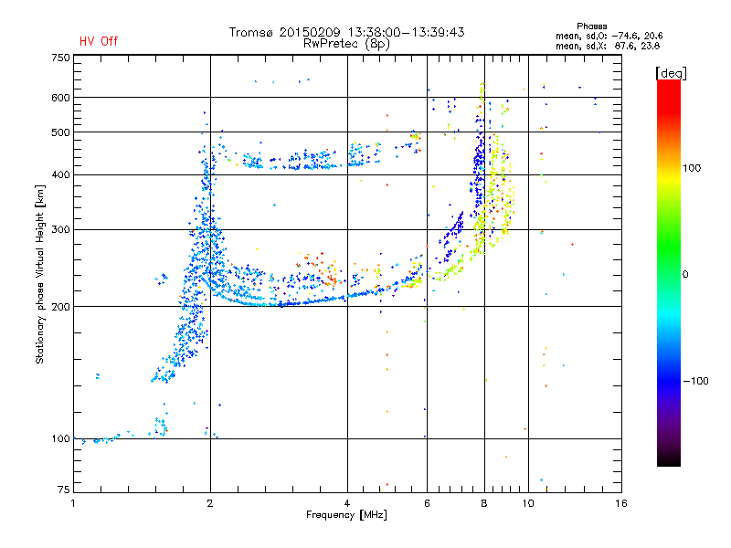Click the '75' height tick label
Image resolution: width=731 pixels, height=548 pixels.
click(64, 490)
